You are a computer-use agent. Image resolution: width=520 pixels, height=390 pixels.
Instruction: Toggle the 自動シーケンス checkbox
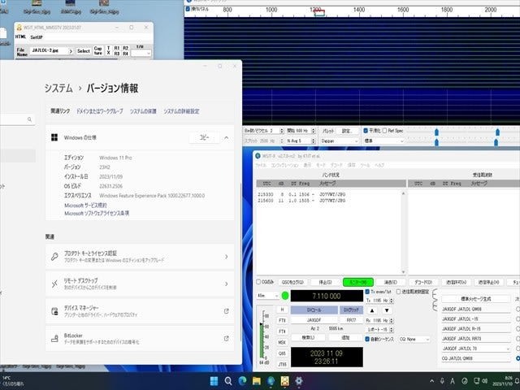367,339
